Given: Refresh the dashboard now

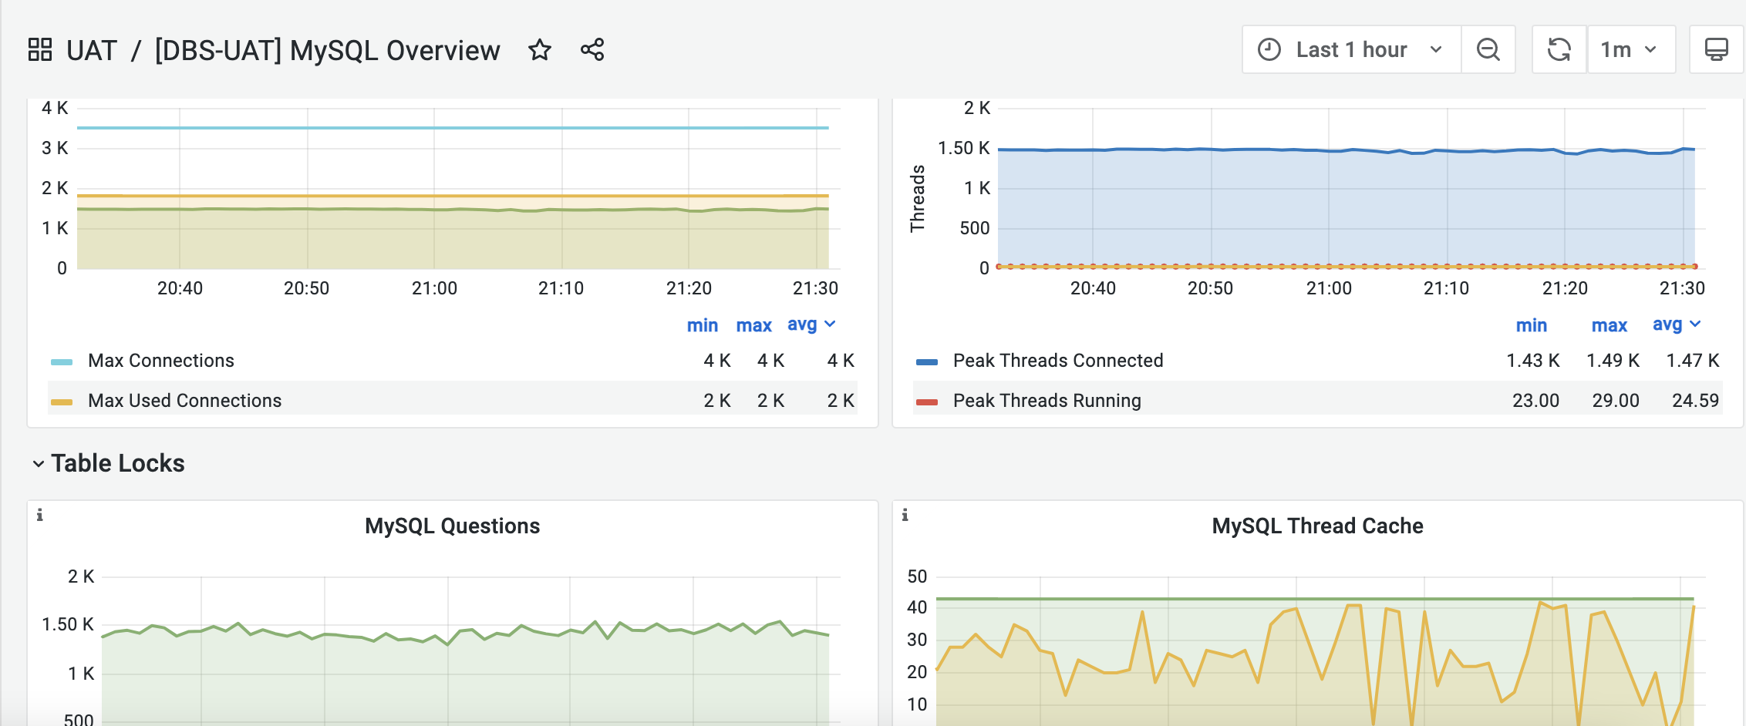Looking at the screenshot, I should pos(1559,50).
